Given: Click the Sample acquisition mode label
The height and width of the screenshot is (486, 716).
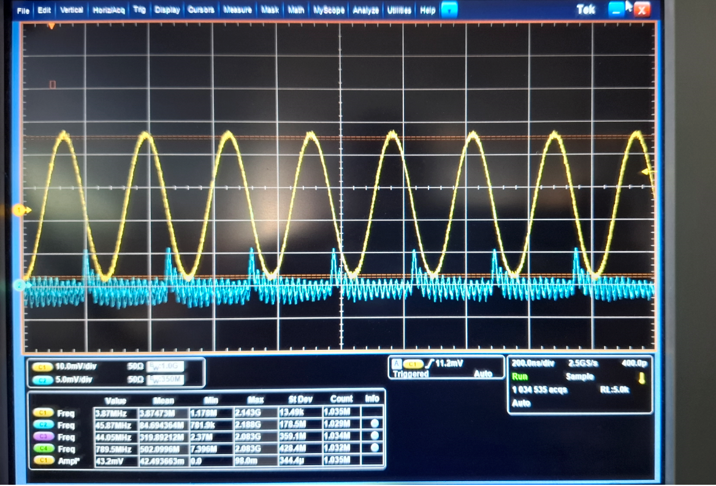Looking at the screenshot, I should (579, 376).
